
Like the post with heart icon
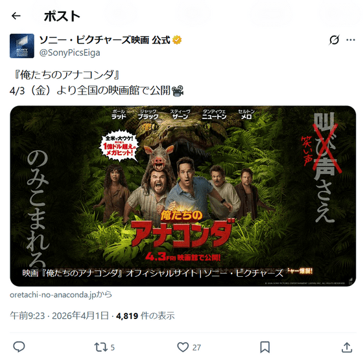183,347
